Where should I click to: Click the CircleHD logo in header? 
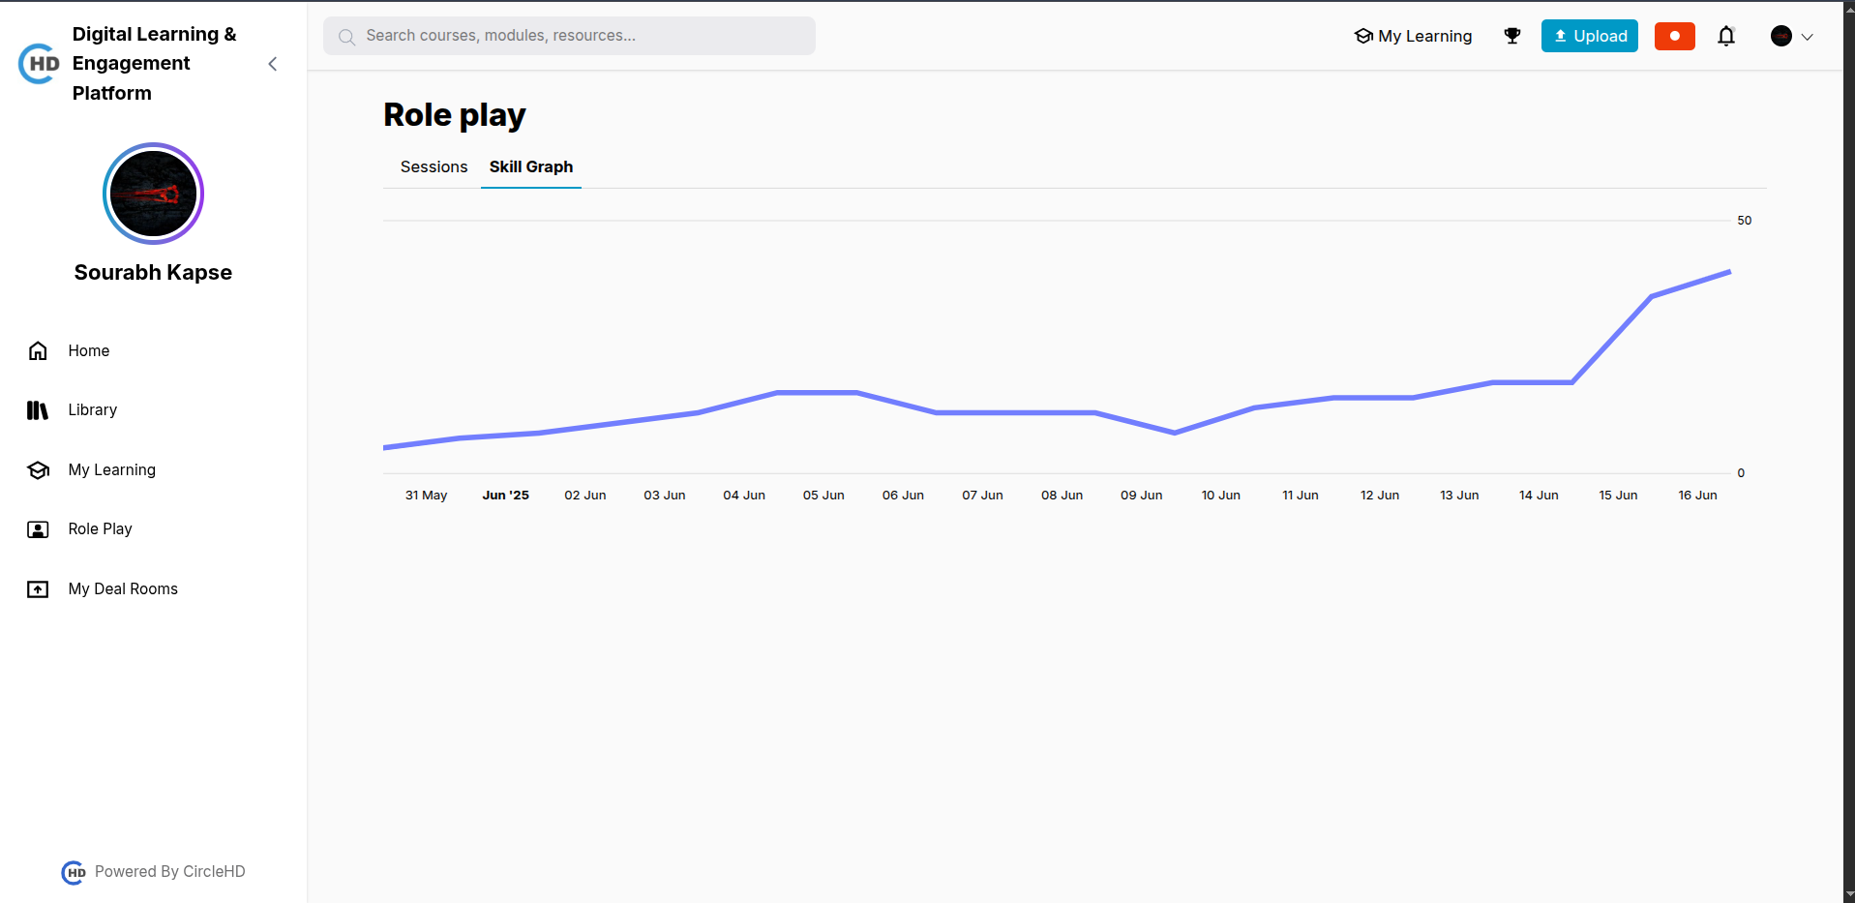click(39, 64)
